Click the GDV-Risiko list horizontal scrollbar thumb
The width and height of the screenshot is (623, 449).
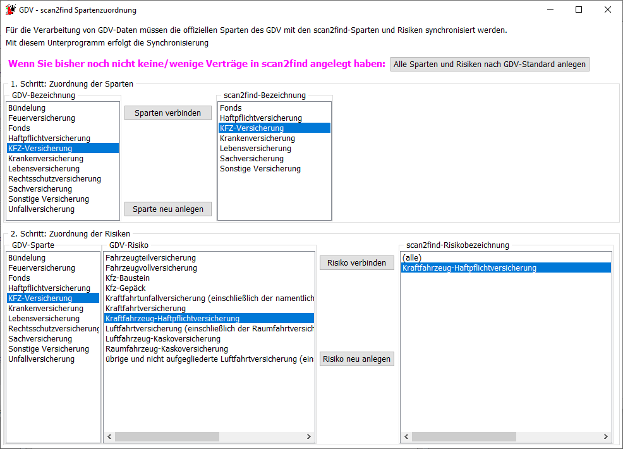click(167, 437)
